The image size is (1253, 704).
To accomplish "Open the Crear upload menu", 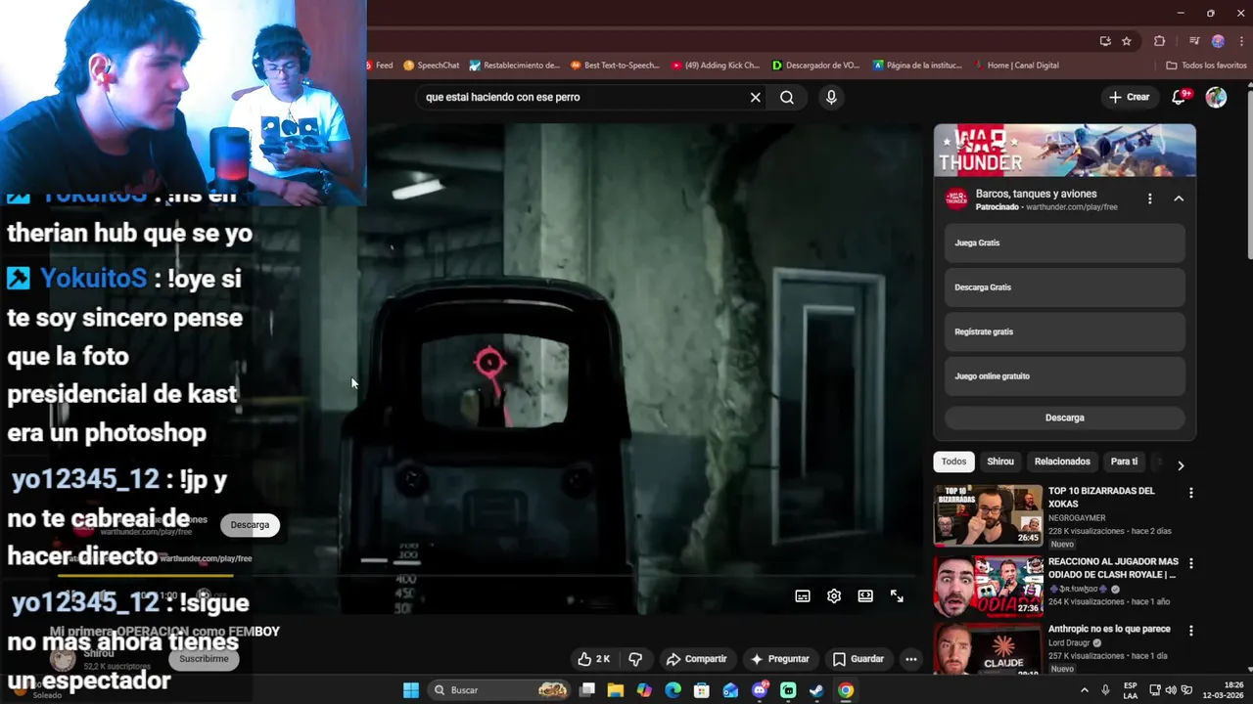I will (x=1129, y=98).
